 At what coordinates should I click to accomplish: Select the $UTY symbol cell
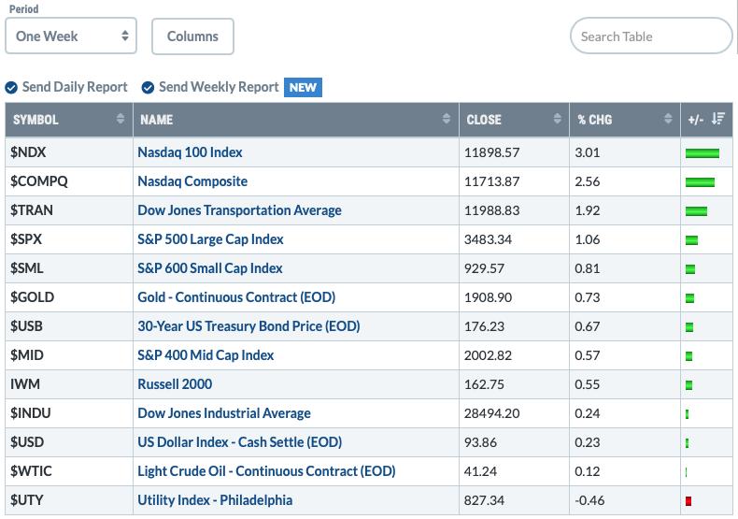pos(69,500)
